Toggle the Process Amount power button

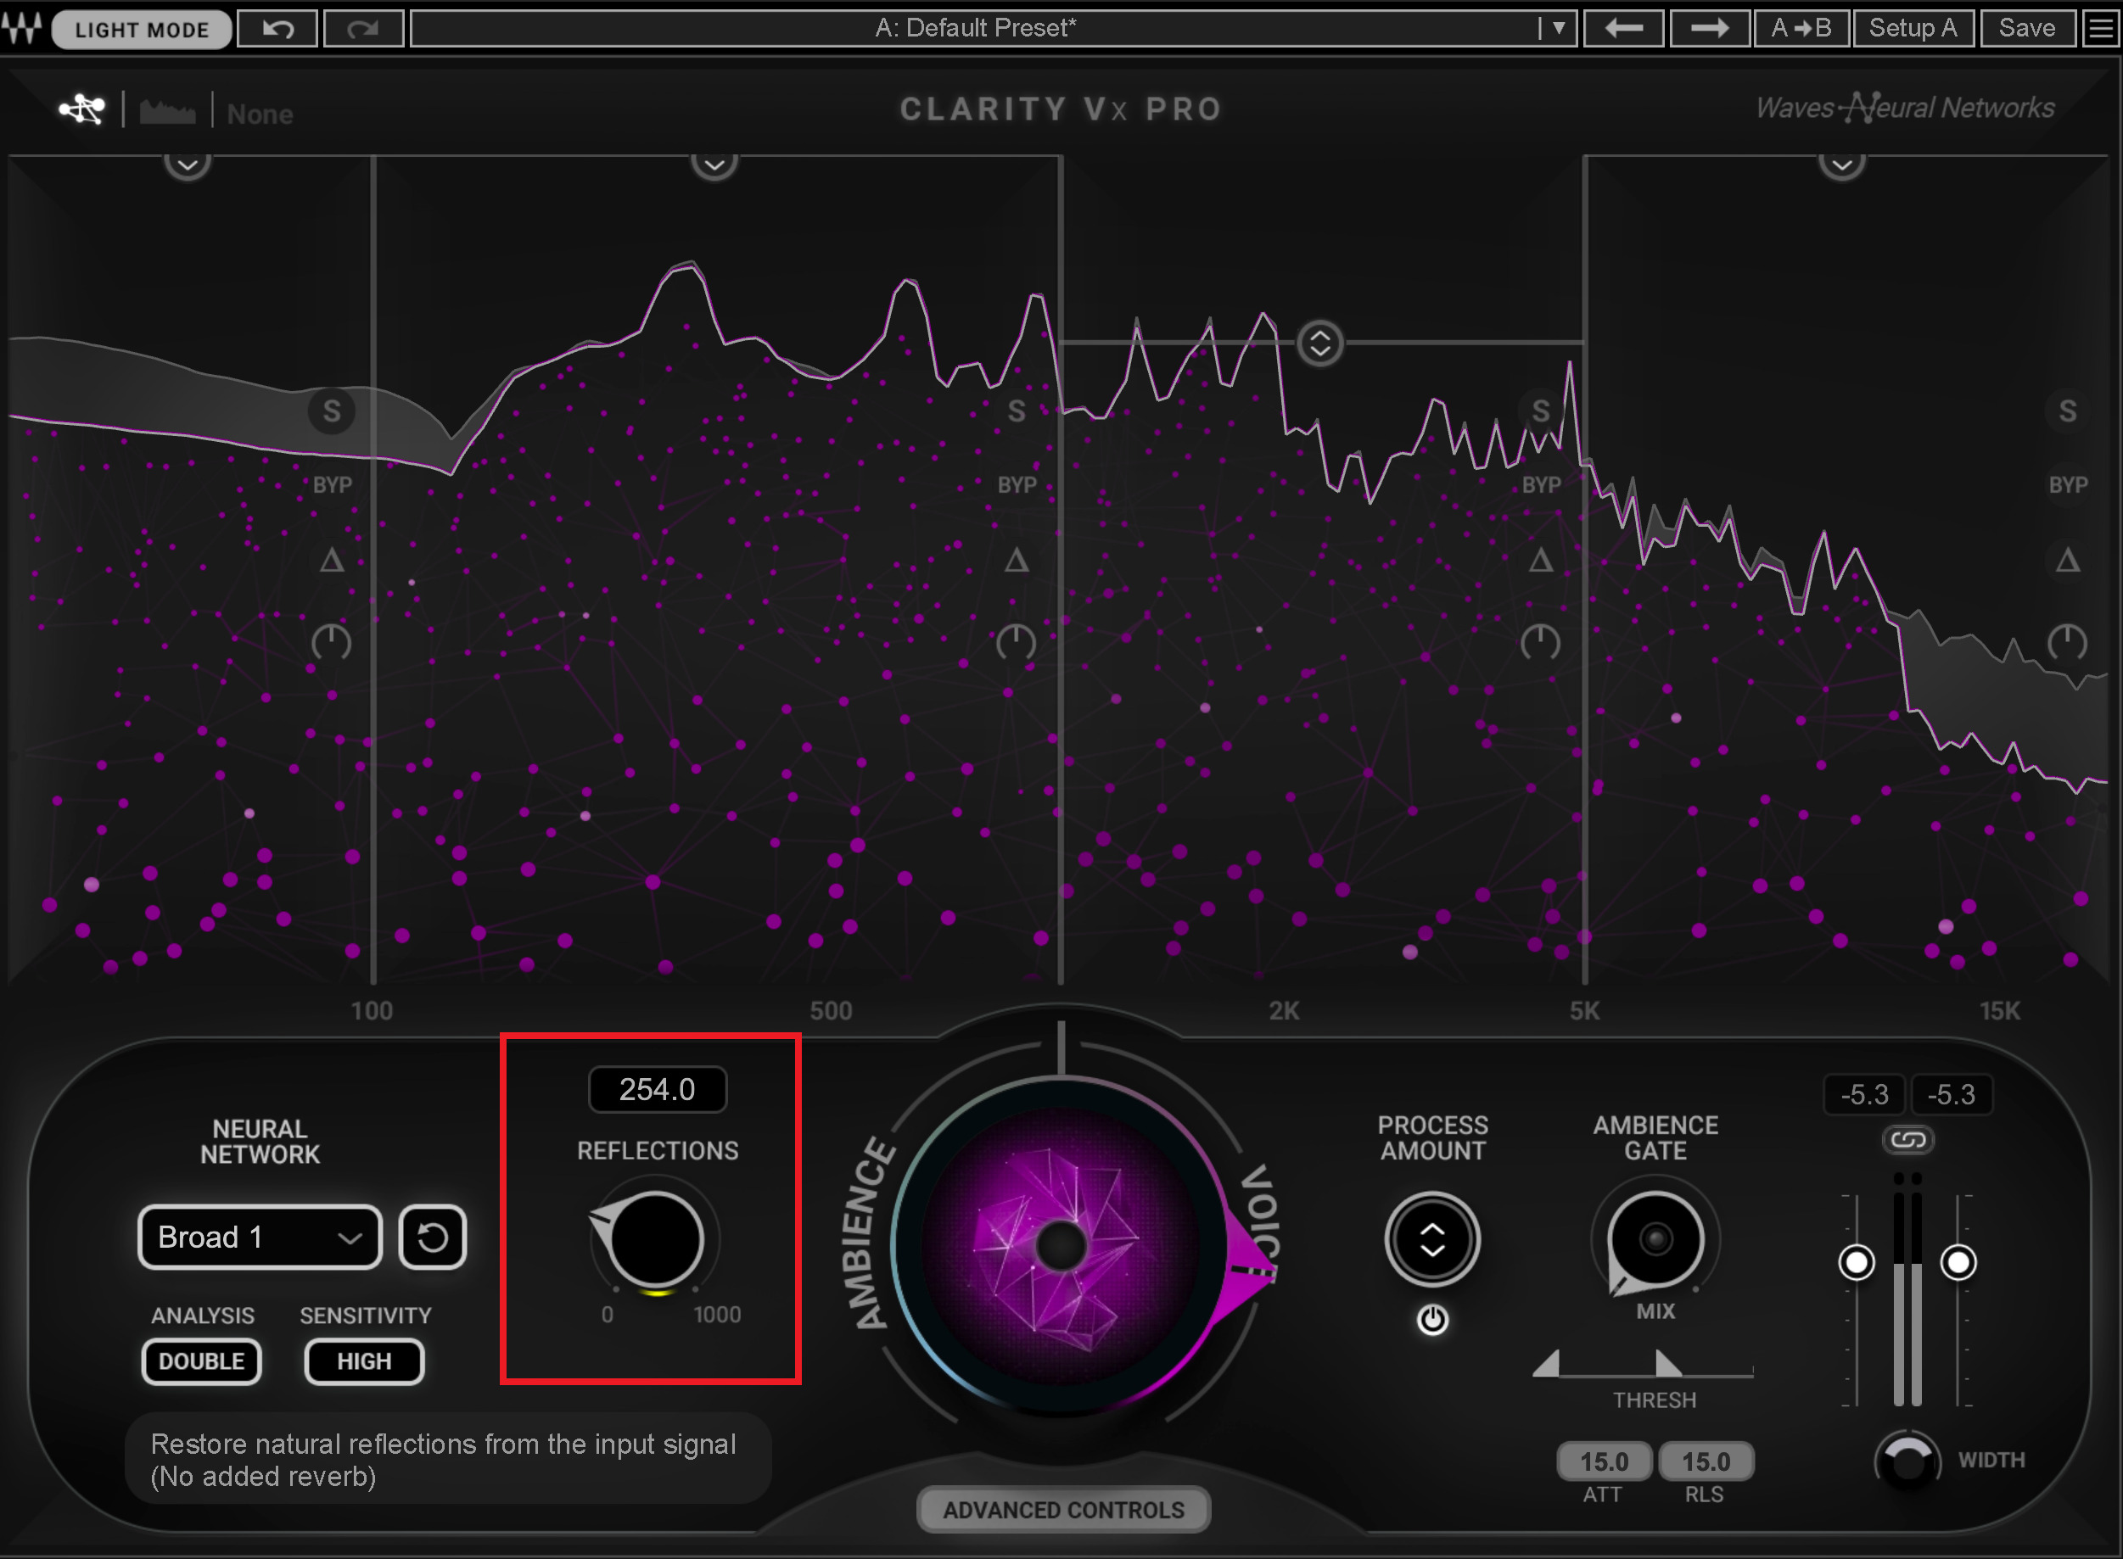[x=1432, y=1319]
